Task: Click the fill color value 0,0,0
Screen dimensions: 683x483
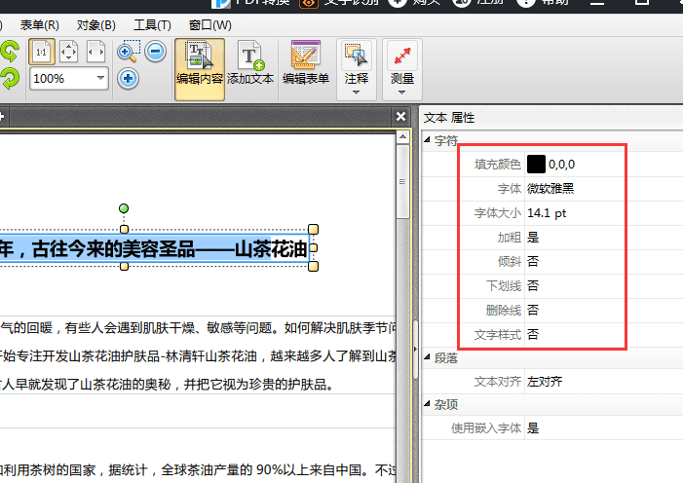Action: pyautogui.click(x=561, y=165)
